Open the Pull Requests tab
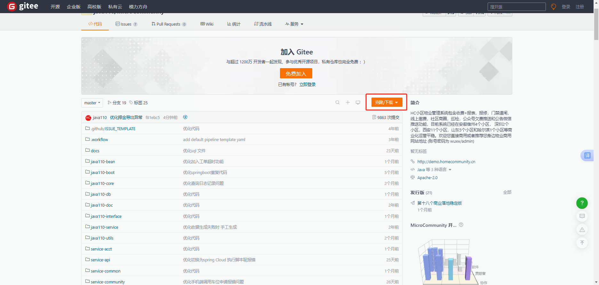The image size is (599, 285). (169, 24)
